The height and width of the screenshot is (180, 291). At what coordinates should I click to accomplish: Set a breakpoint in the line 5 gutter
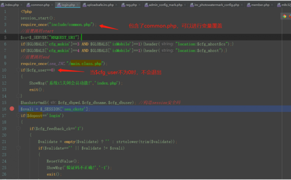(12, 37)
